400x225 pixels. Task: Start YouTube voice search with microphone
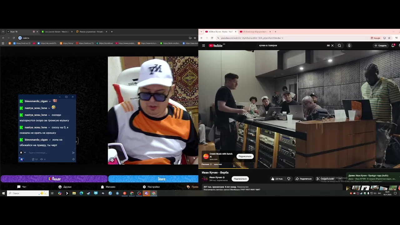pos(349,46)
